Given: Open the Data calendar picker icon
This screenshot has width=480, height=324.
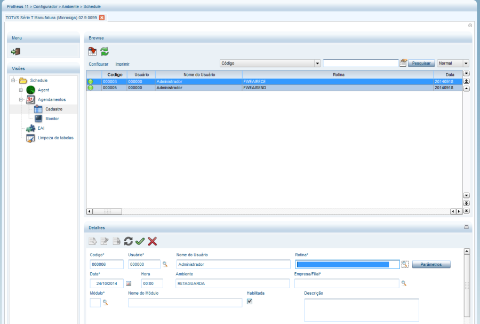Looking at the screenshot, I should pos(129,283).
